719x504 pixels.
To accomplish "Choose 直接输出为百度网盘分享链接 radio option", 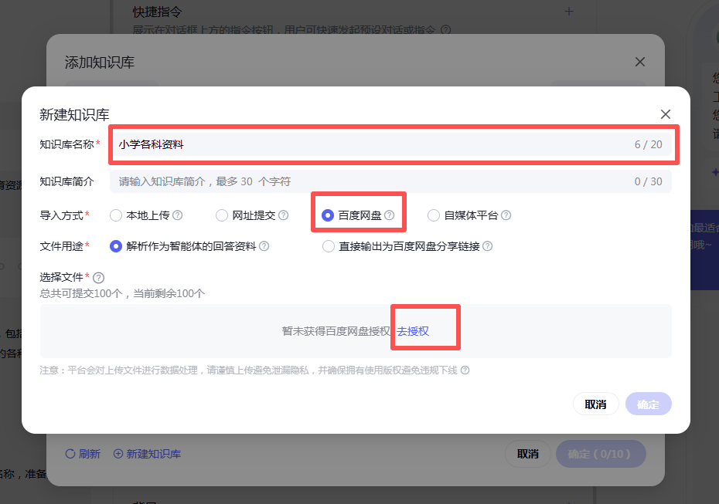I will 329,246.
